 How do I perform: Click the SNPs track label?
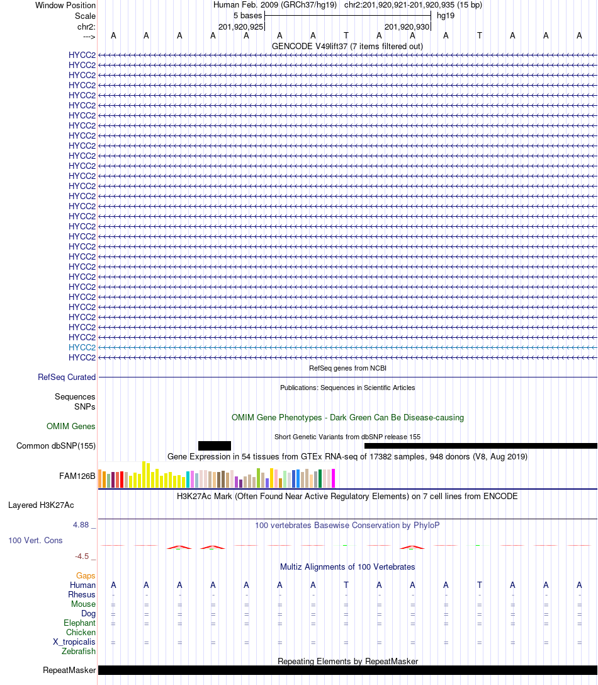pyautogui.click(x=85, y=406)
